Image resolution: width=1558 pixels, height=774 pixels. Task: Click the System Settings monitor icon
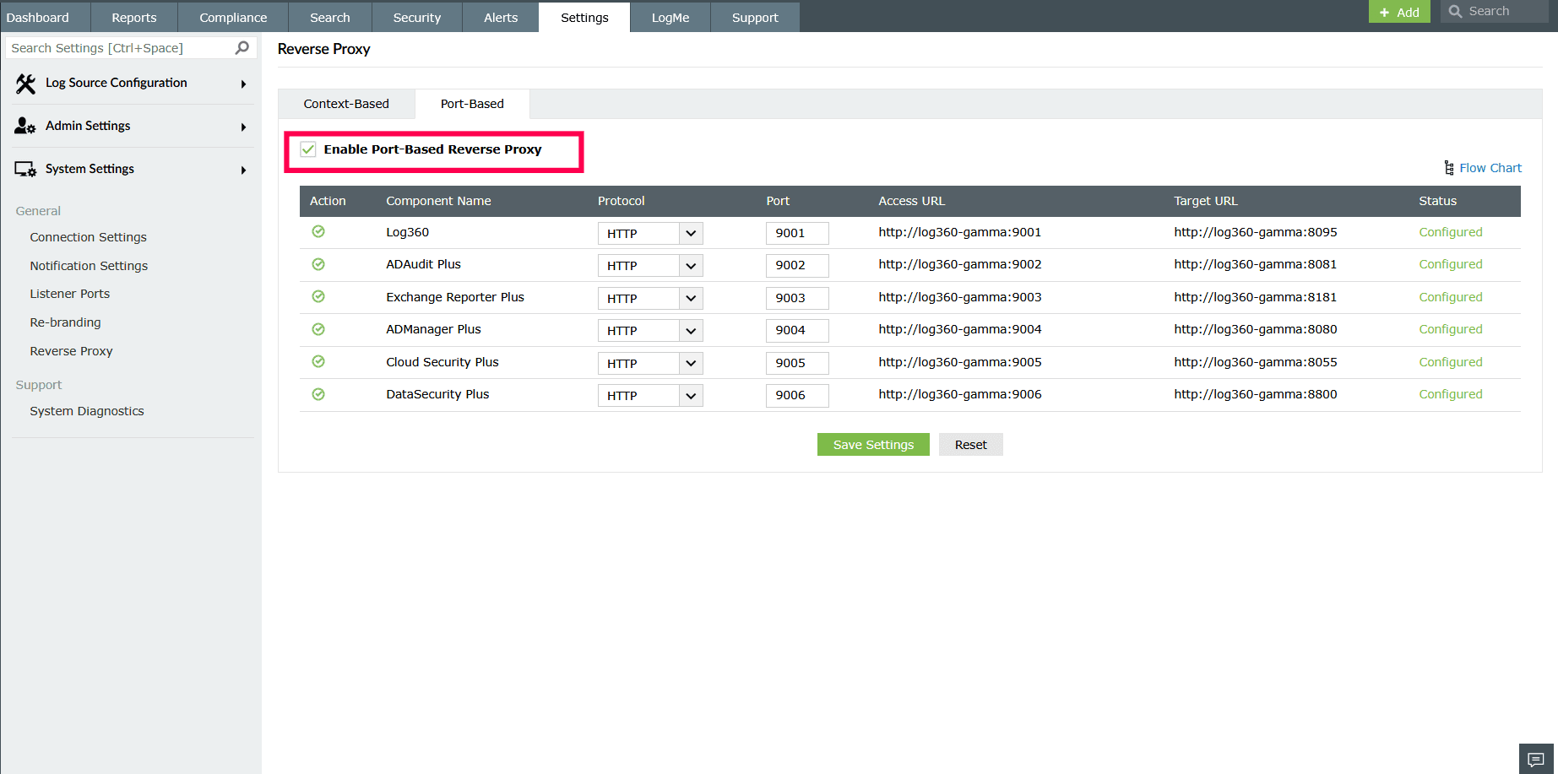coord(25,169)
